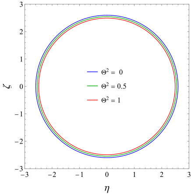Screen dimensions: 191x194
Task: Click the η-axis tick label 2
Action: point(162,175)
